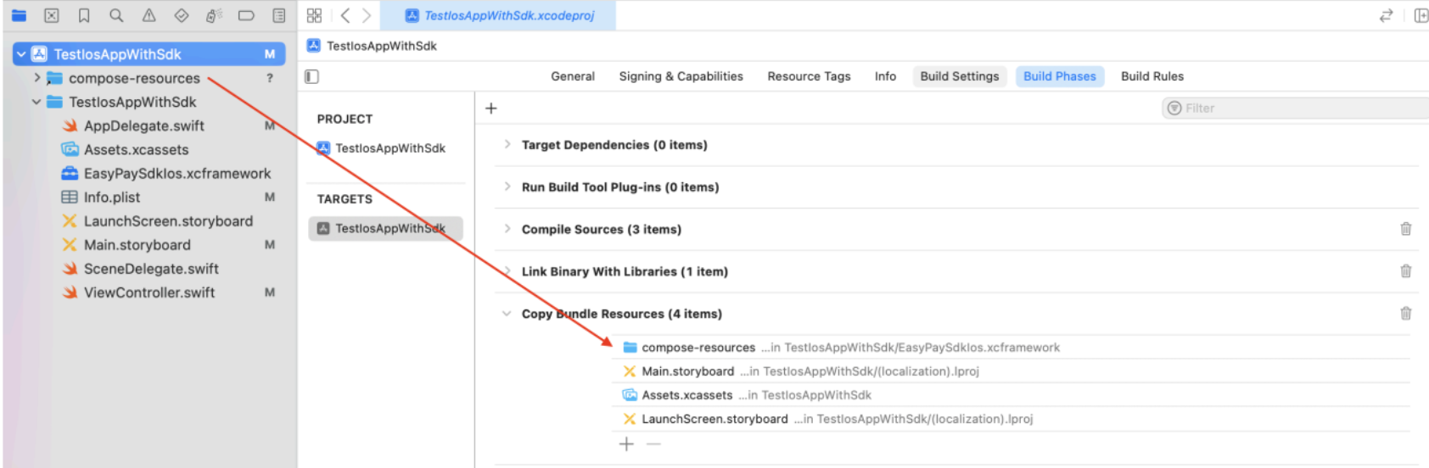The height and width of the screenshot is (468, 1429).
Task: Expand Link Binary With Libraries section
Action: coord(507,271)
